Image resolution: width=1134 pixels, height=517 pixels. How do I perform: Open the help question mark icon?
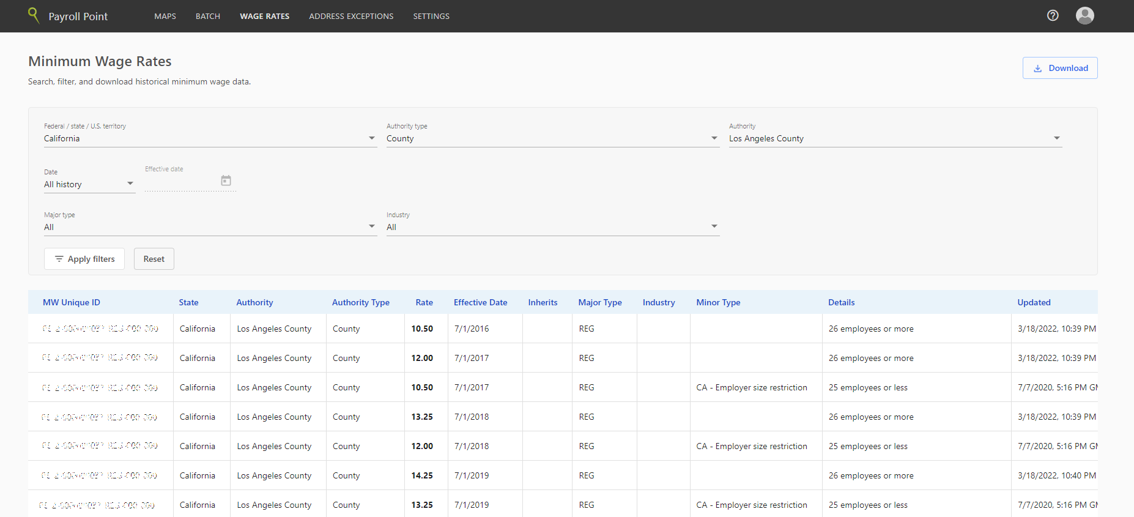(x=1052, y=16)
